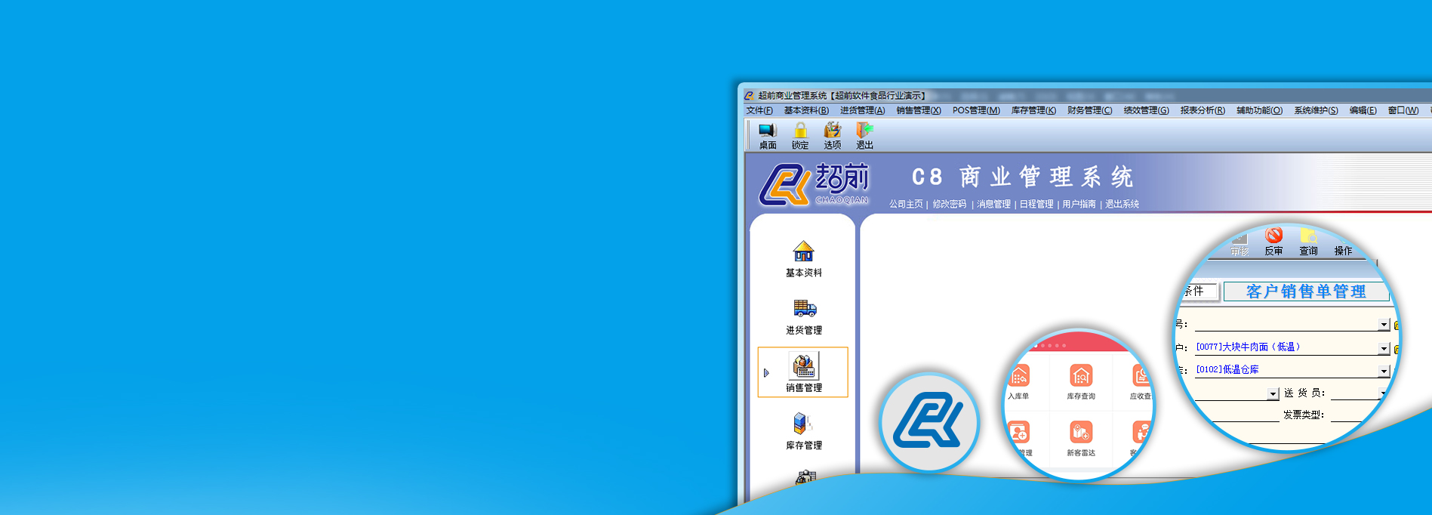
Task: Click the 消息管理 link
Action: point(993,204)
